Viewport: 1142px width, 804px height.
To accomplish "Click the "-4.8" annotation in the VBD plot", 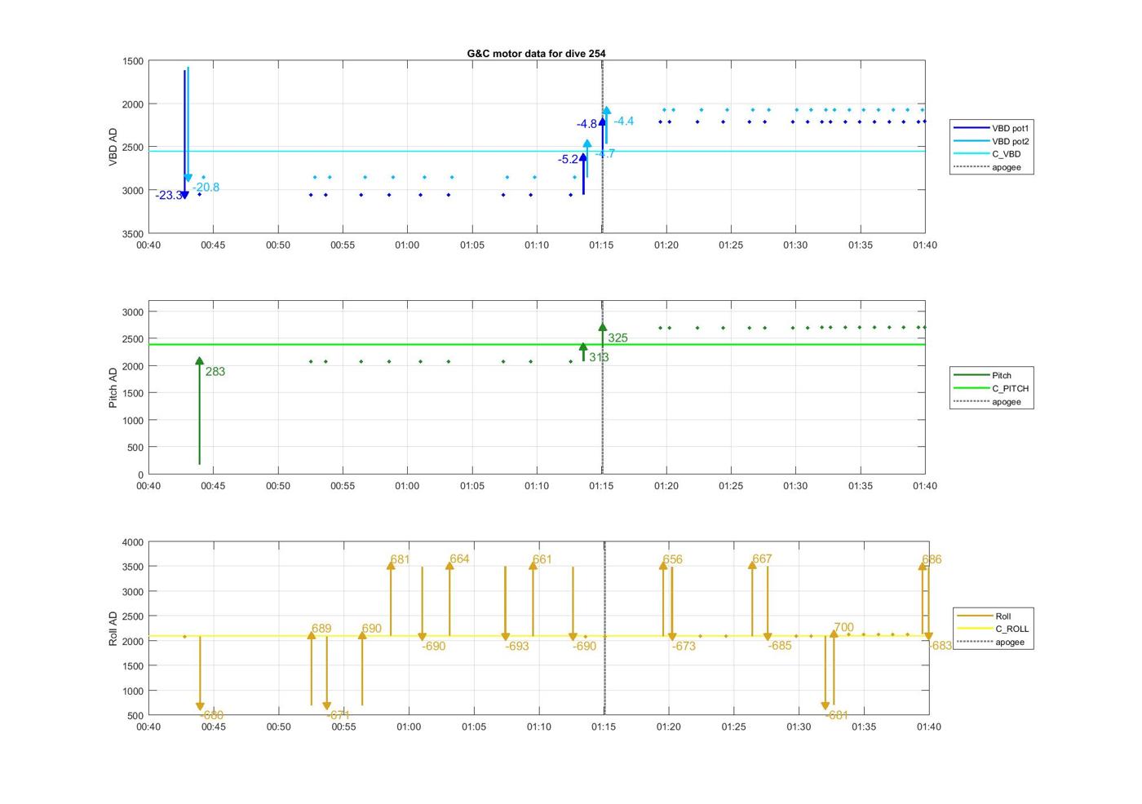I will tap(586, 125).
